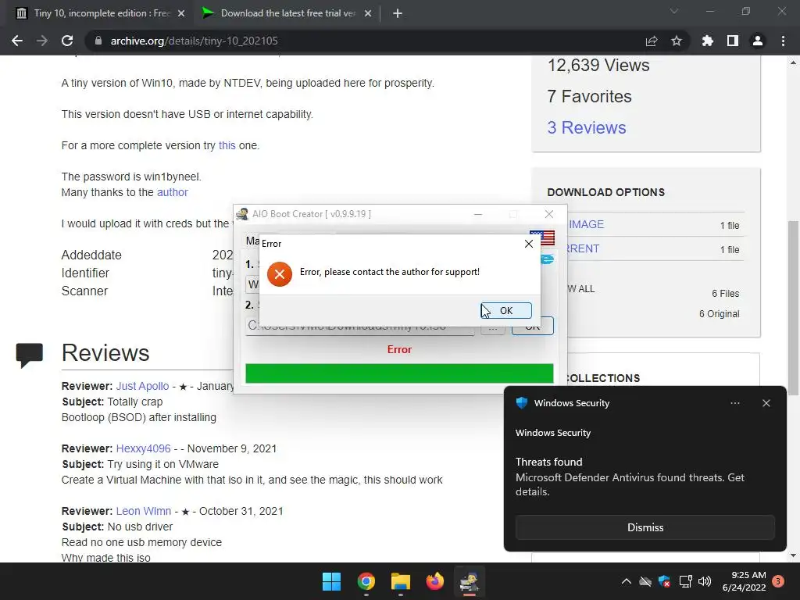Show all download files
The height and width of the screenshot is (600, 800).
(581, 289)
